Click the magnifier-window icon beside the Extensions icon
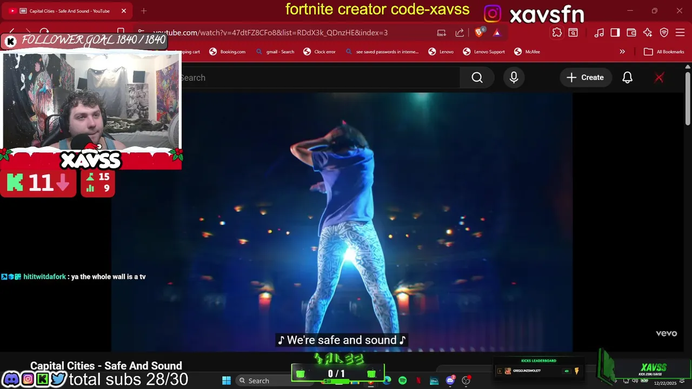This screenshot has width=692, height=389. (x=573, y=33)
